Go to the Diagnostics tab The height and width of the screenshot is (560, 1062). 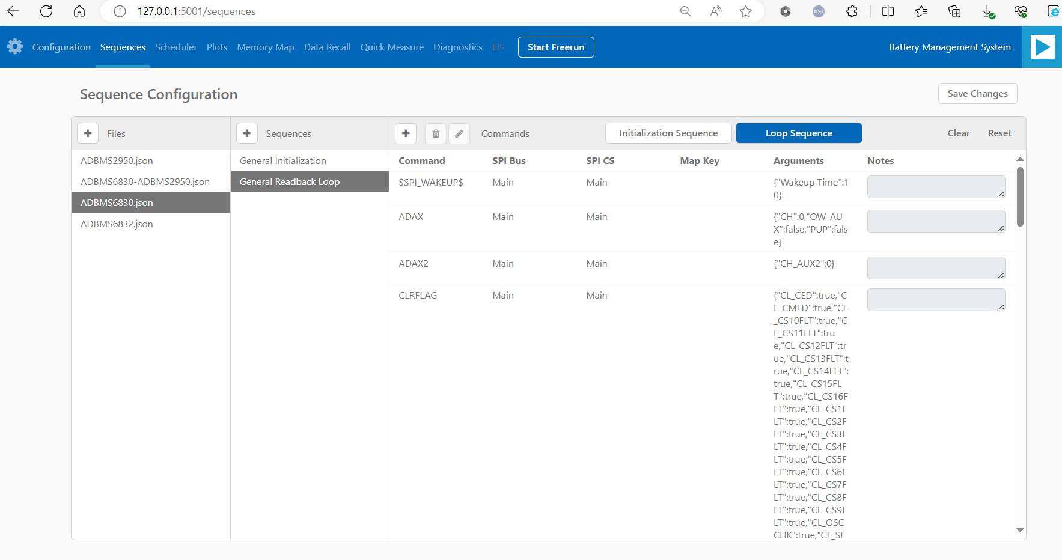(457, 47)
